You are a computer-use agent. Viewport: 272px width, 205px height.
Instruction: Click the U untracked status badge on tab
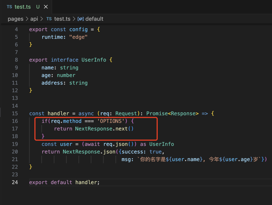point(38,7)
